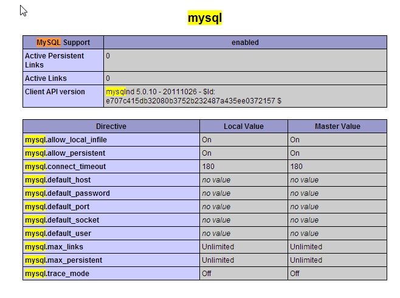Click the enabled header cell
400x298 pixels.
pyautogui.click(x=245, y=43)
